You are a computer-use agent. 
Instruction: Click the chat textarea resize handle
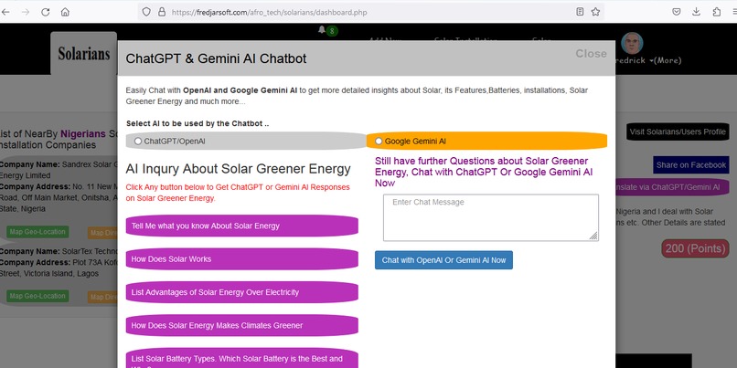pyautogui.click(x=593, y=237)
